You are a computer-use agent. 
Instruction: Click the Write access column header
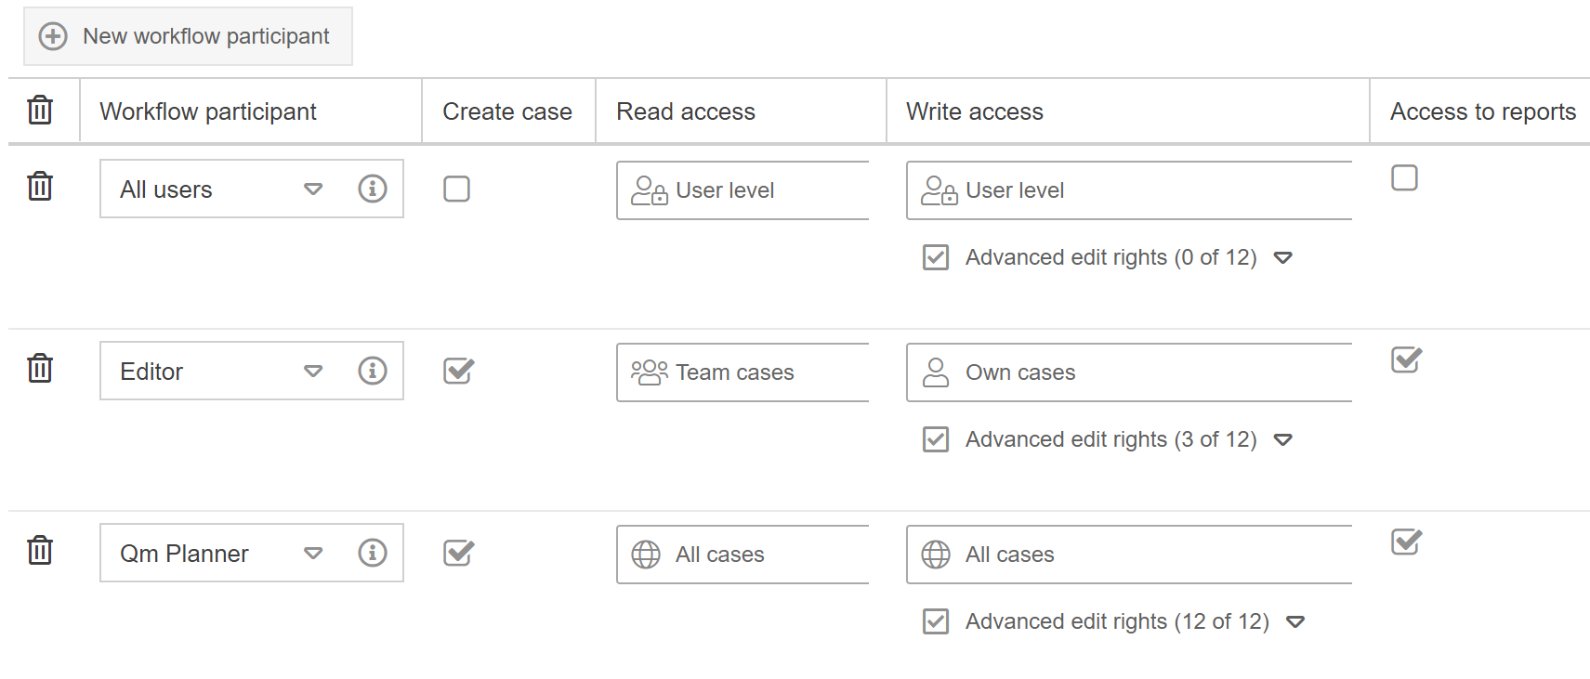975,111
